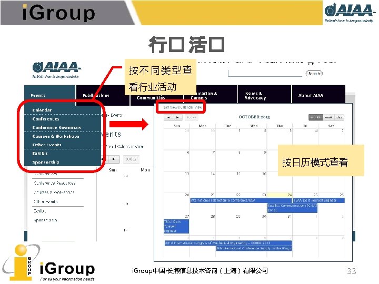Open Exhibit in left sidebar
Screen dimensions: 379x284
tap(39, 211)
